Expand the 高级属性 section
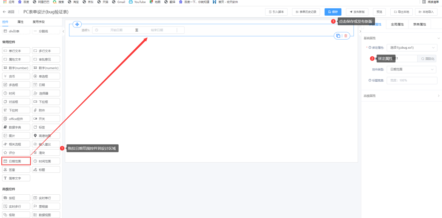Viewport: 442px width, 218px height. (x=439, y=96)
